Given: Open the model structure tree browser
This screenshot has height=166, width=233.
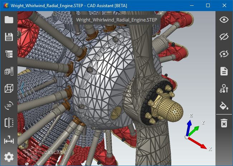Looking at the screenshot, I should coord(9,54).
